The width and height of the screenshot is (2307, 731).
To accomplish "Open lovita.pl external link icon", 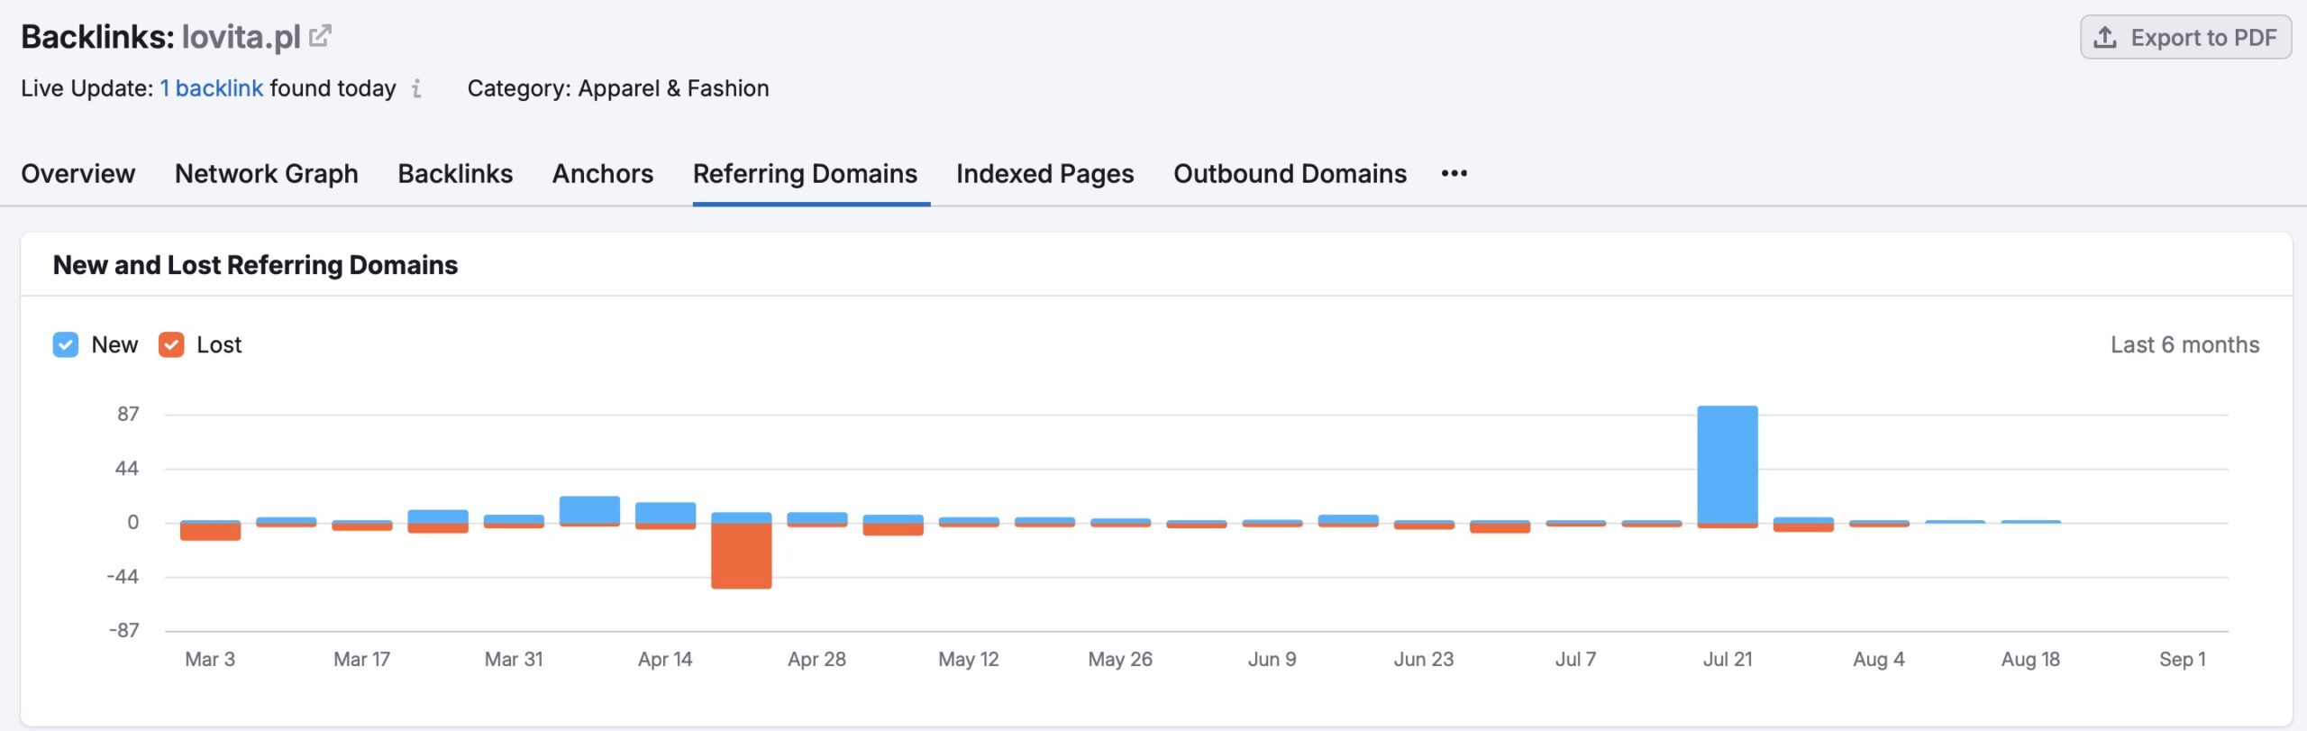I will coord(320,36).
